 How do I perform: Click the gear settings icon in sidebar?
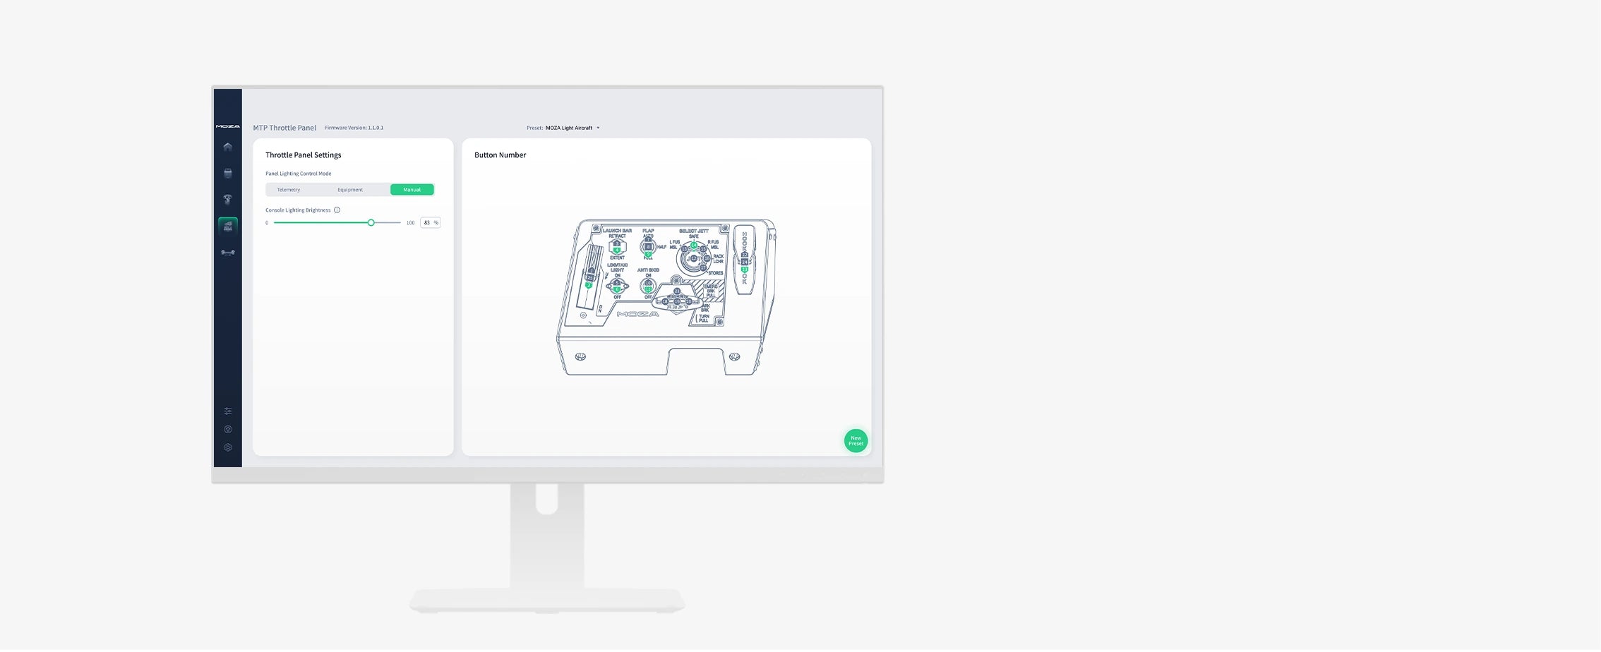[x=227, y=448]
